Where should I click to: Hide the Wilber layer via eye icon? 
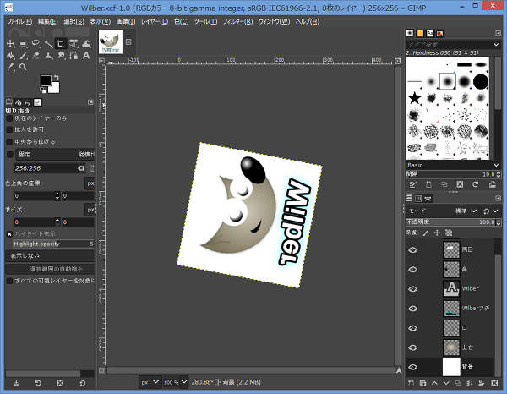tap(412, 289)
